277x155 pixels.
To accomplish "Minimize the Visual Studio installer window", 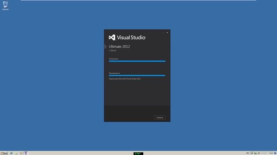I will pyautogui.click(x=164, y=33).
